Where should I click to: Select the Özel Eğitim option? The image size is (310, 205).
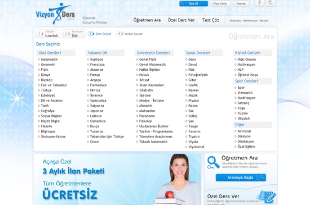[x=246, y=147]
